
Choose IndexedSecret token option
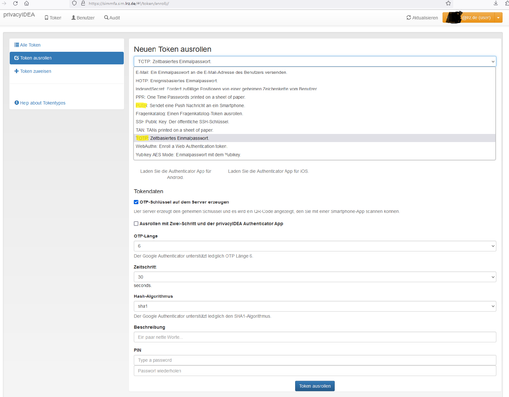click(315, 89)
